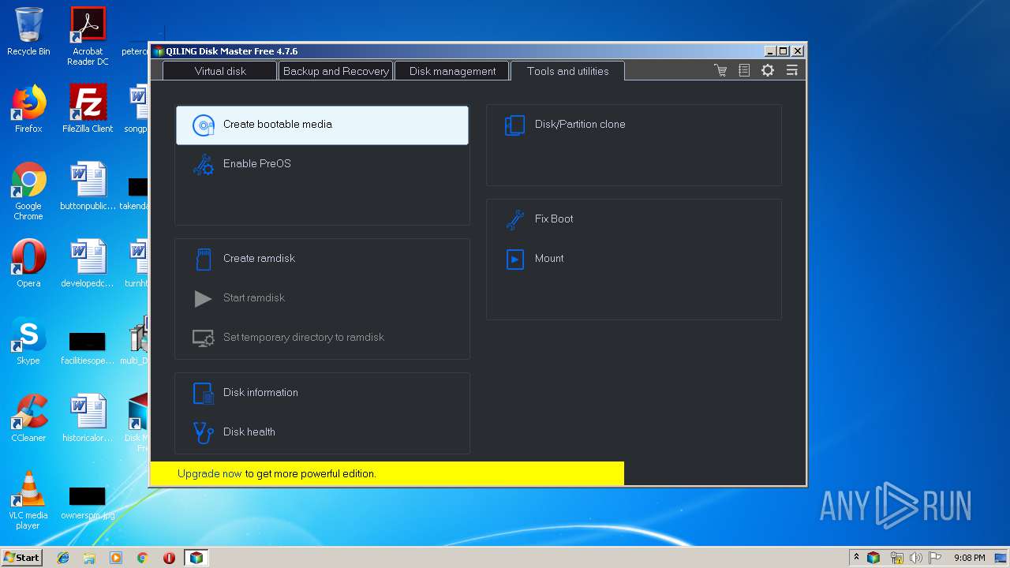The image size is (1010, 568).
Task: Select developedc Word document on desktop
Action: pos(88,263)
